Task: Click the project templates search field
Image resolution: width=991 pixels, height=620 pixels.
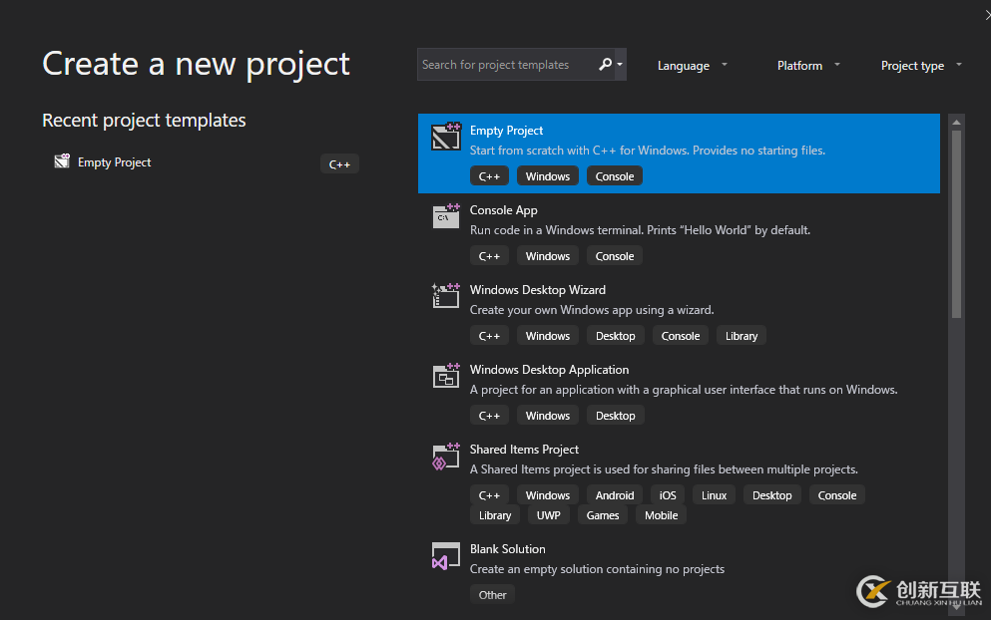Action: tap(509, 63)
